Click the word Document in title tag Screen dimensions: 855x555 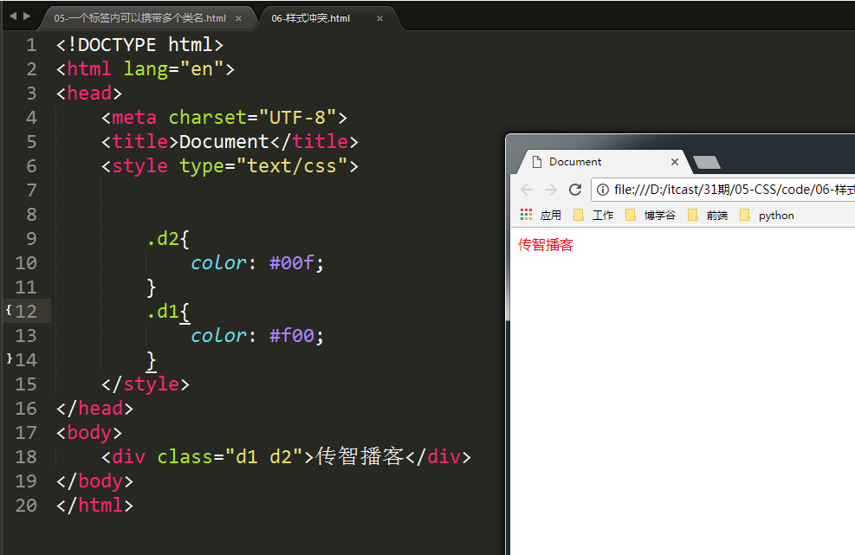click(224, 142)
